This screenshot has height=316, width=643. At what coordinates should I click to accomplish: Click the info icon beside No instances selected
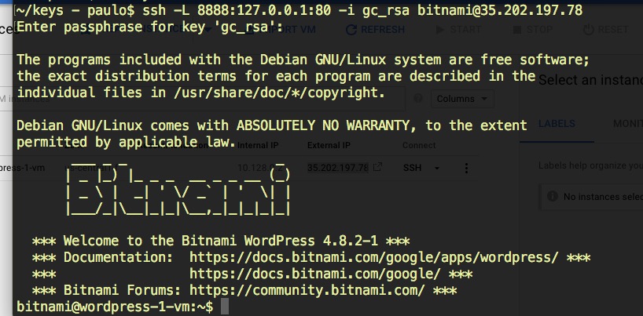[x=553, y=196]
